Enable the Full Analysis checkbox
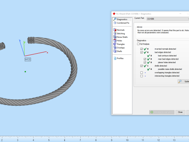189x142 pixels. pyautogui.click(x=138, y=44)
